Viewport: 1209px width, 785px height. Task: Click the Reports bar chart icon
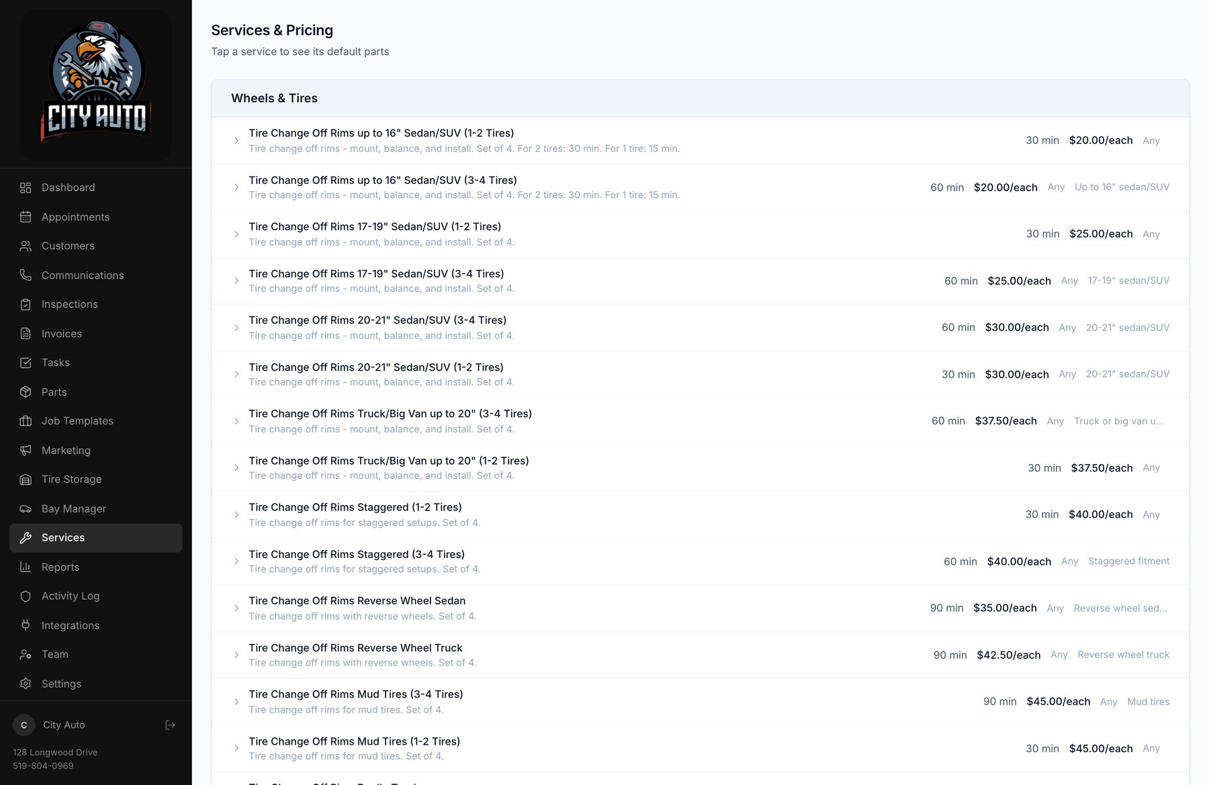tap(26, 567)
